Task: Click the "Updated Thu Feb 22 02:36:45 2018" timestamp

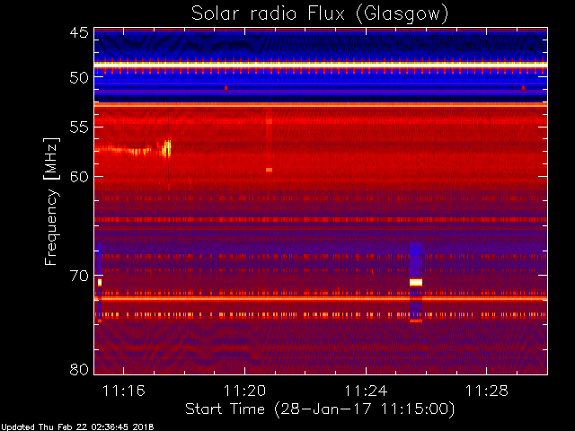Action: (77, 427)
